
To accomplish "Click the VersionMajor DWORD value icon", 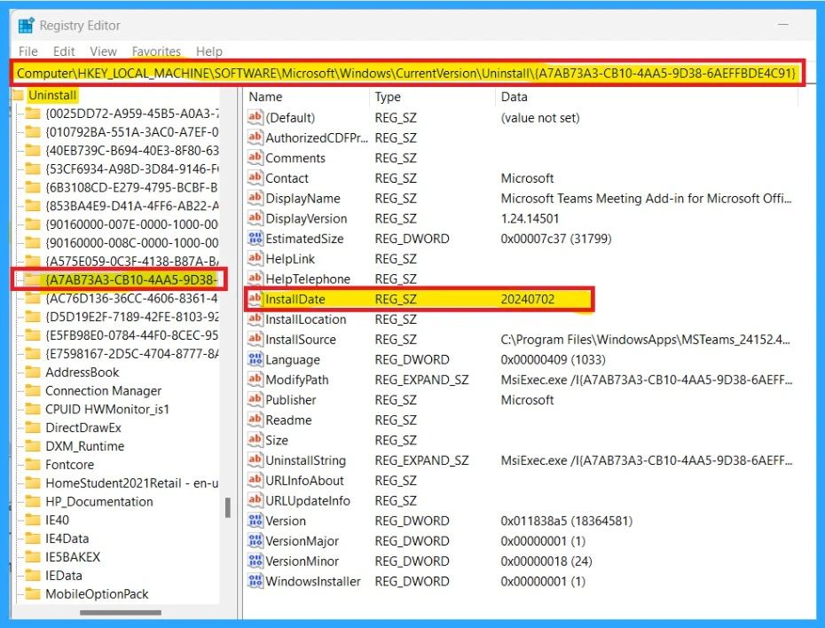I will pos(255,541).
